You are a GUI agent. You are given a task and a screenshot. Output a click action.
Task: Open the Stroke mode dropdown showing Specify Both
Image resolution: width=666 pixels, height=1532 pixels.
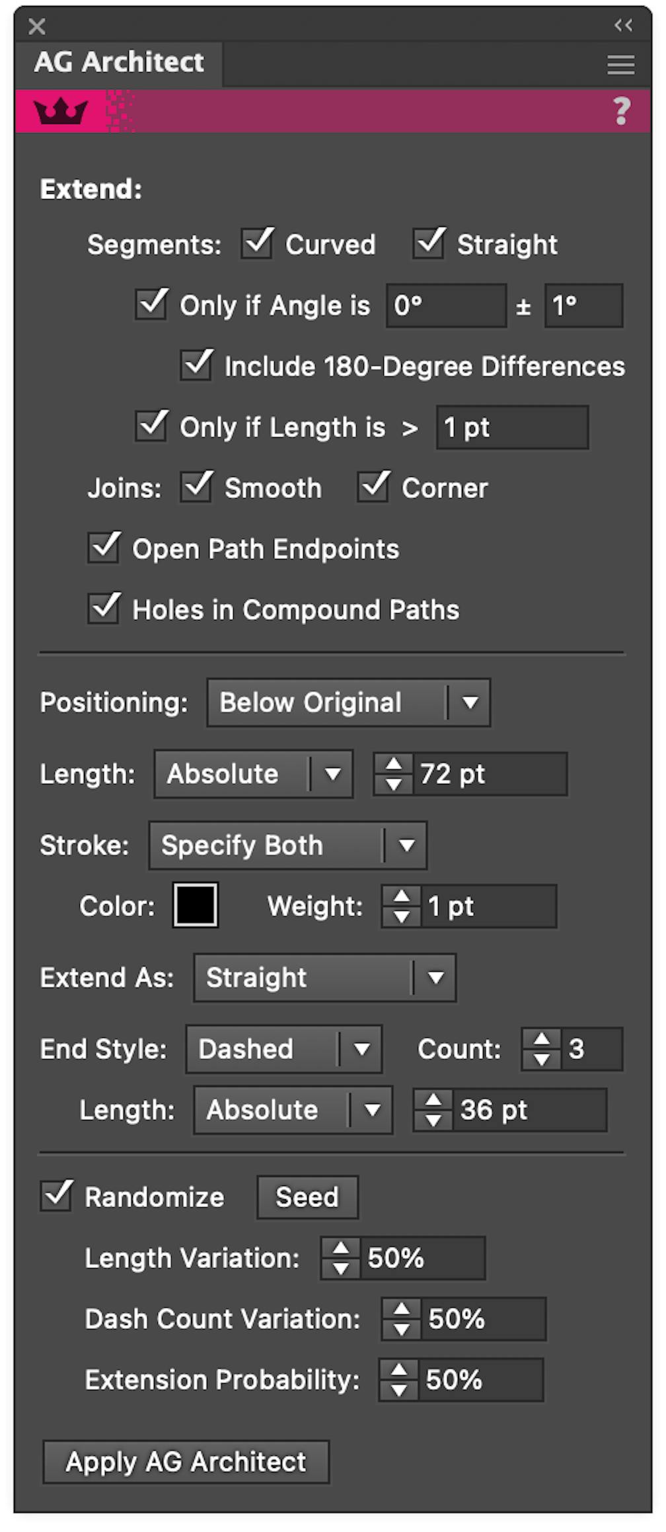pyautogui.click(x=285, y=845)
